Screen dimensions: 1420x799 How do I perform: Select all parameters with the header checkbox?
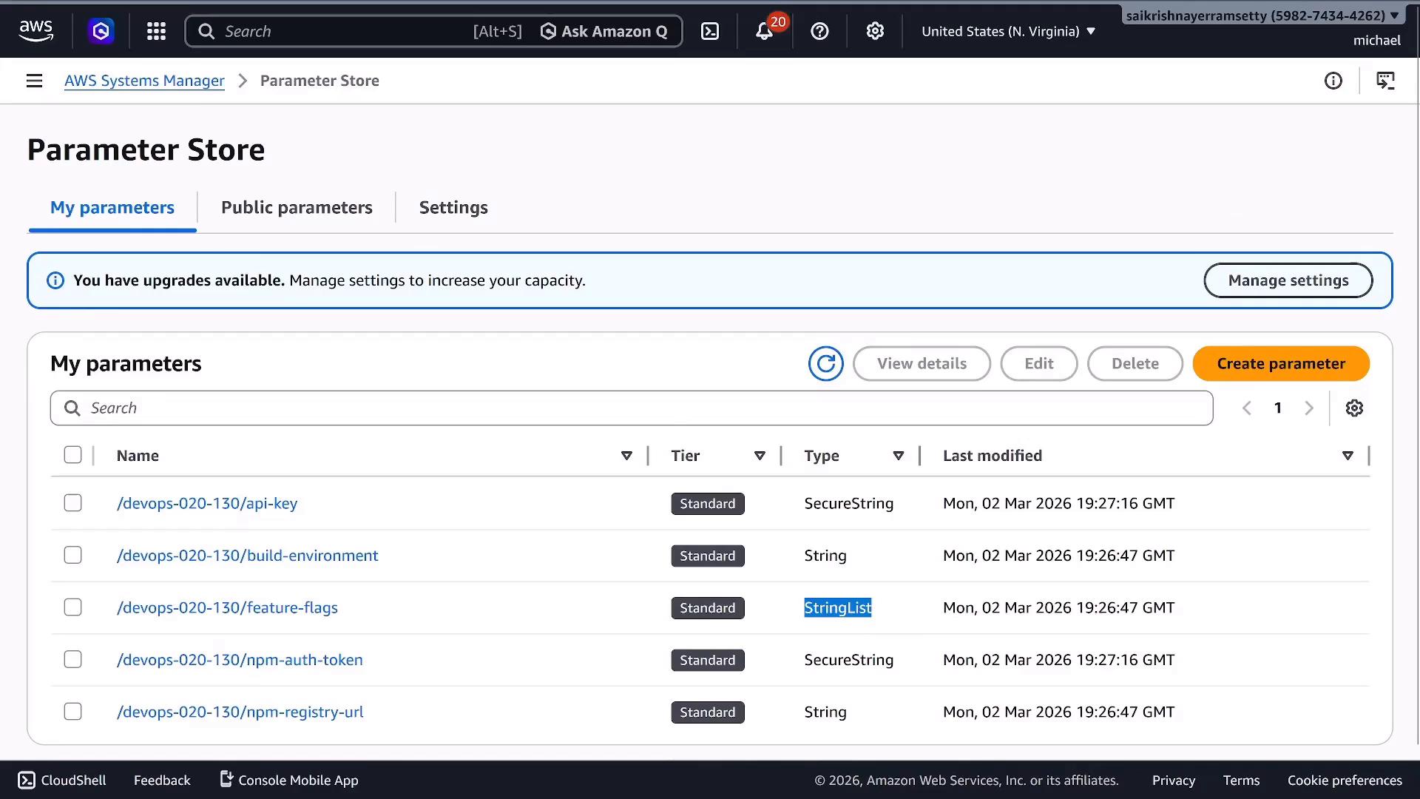click(72, 455)
